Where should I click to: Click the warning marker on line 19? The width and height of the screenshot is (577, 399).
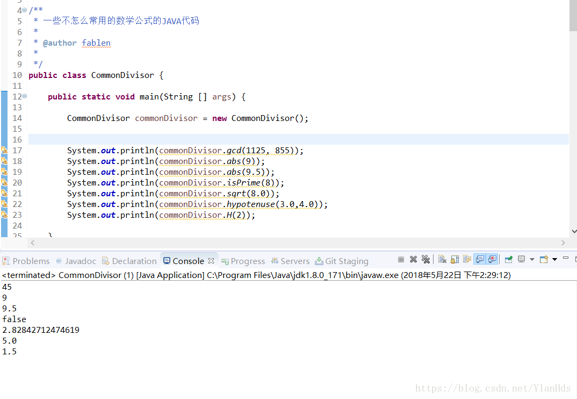(x=4, y=172)
